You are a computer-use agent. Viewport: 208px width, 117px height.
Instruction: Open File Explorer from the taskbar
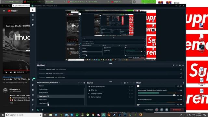pyautogui.click(x=50, y=115)
